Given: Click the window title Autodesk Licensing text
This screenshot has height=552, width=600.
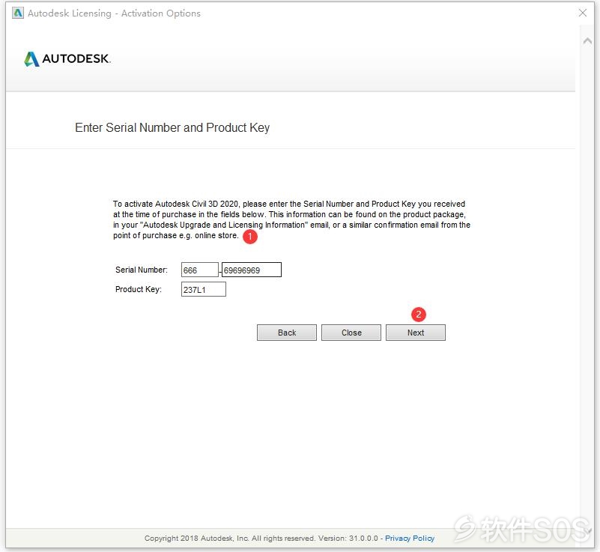Looking at the screenshot, I should (x=114, y=13).
